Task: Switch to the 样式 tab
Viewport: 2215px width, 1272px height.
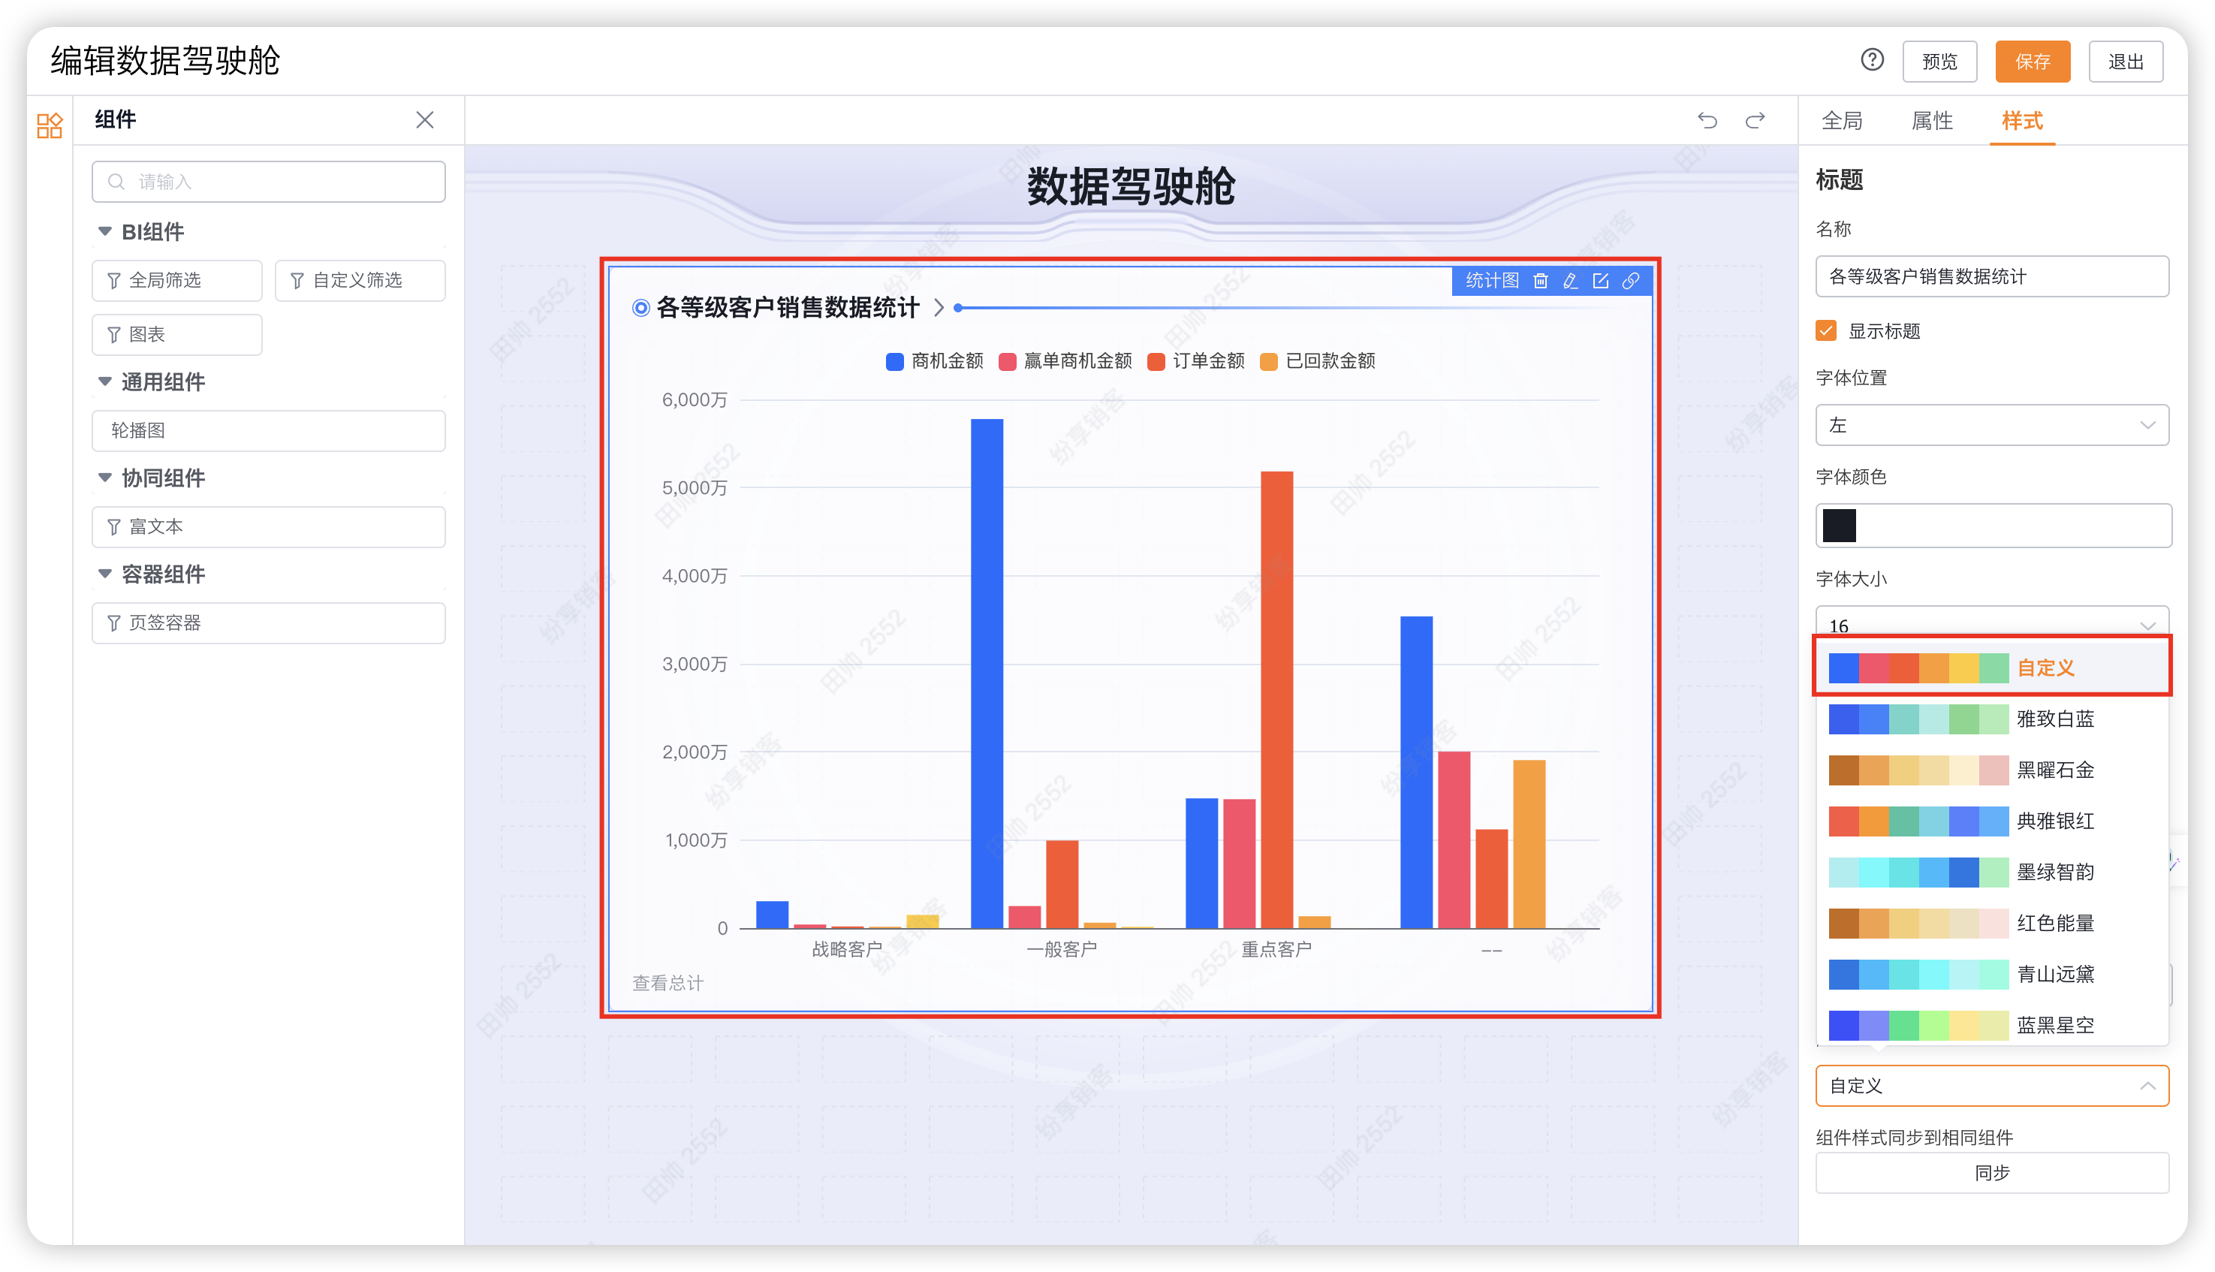Action: coord(2022,121)
